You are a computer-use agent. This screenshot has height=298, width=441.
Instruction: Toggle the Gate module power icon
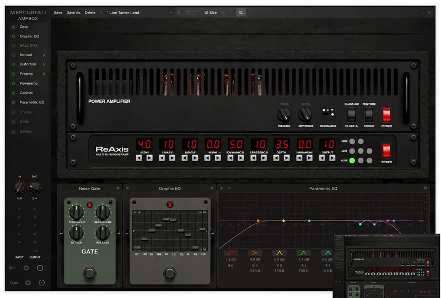[13, 27]
